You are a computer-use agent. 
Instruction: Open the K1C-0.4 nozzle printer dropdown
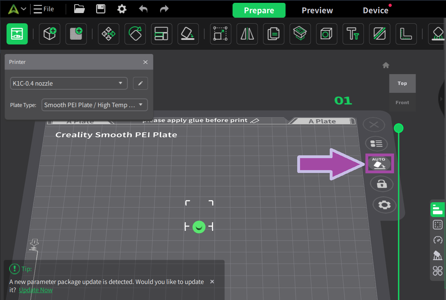click(x=69, y=84)
